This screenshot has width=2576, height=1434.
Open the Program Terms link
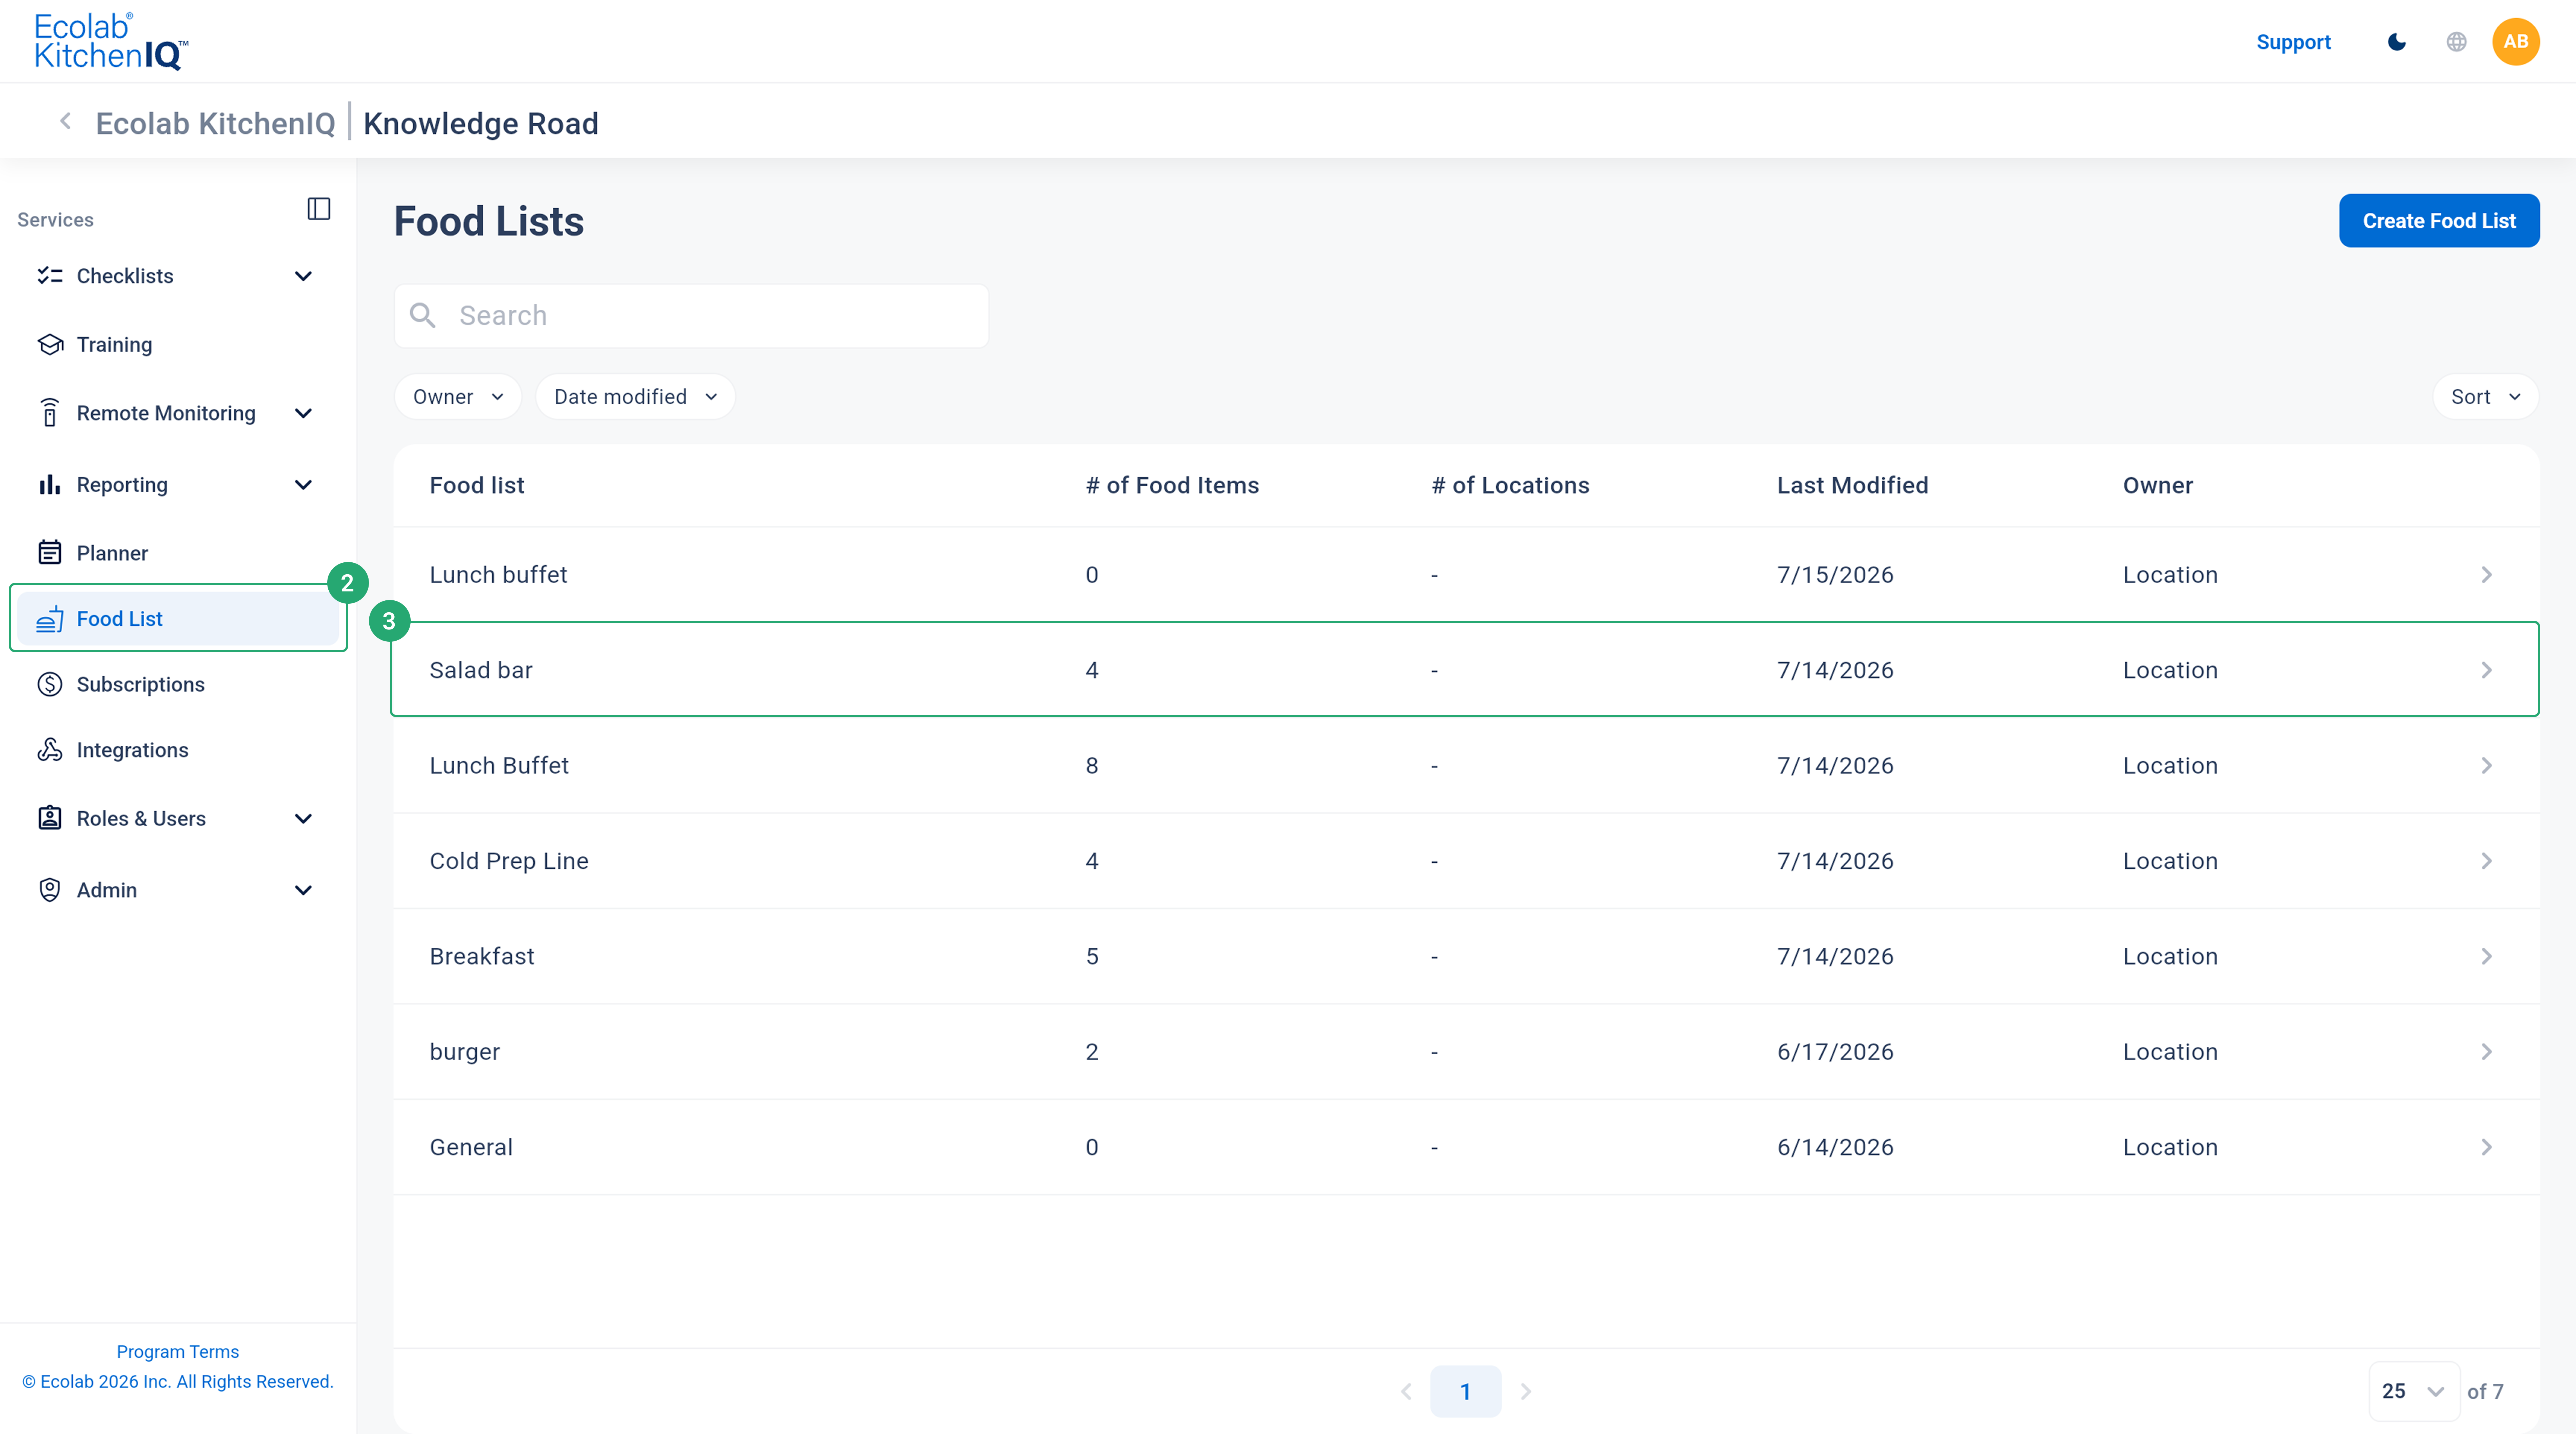click(178, 1352)
